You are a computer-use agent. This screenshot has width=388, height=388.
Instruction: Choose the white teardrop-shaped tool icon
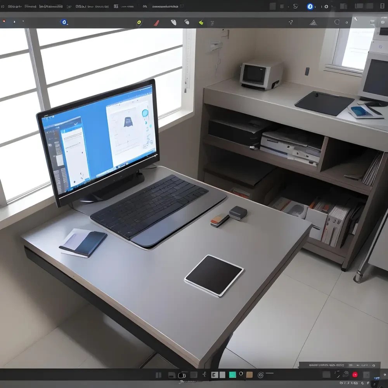point(173,23)
